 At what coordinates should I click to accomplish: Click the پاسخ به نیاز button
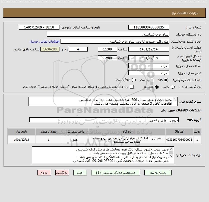pyautogui.click(x=158, y=173)
